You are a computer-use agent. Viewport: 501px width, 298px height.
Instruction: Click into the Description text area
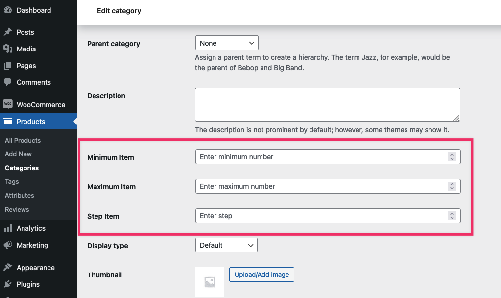pos(328,104)
